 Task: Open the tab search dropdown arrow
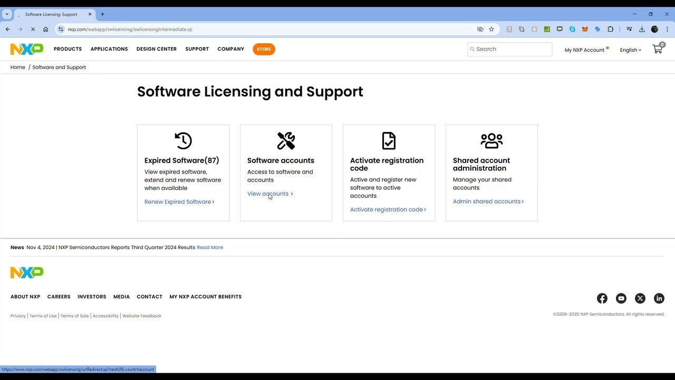click(7, 14)
